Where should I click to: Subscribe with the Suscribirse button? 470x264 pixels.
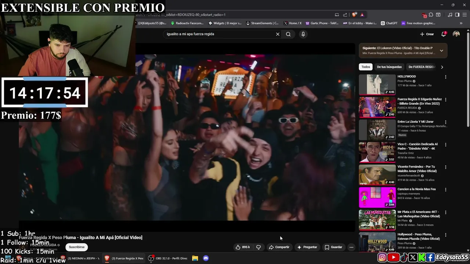77,247
